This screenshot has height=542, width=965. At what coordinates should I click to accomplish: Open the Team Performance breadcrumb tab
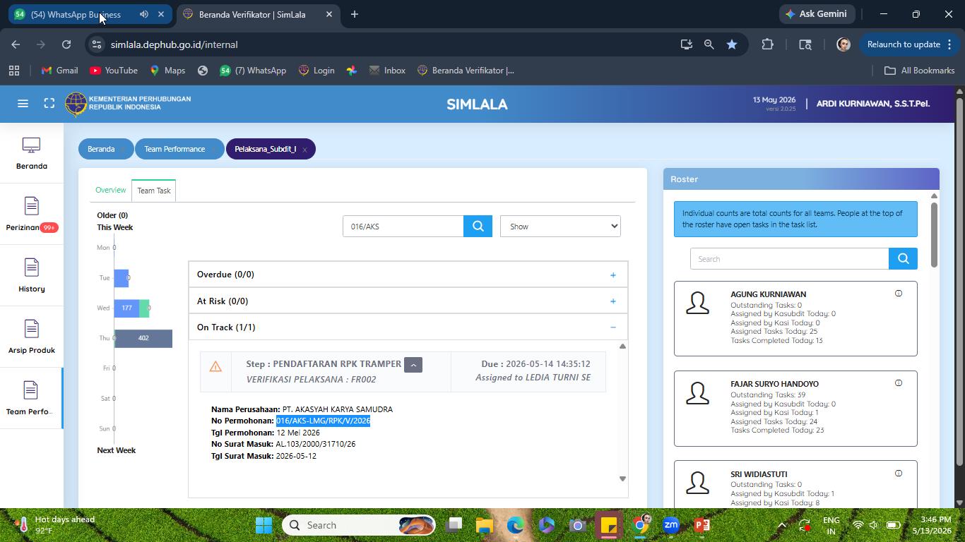174,149
